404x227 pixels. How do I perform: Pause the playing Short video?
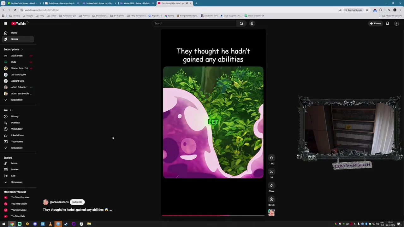click(213, 122)
